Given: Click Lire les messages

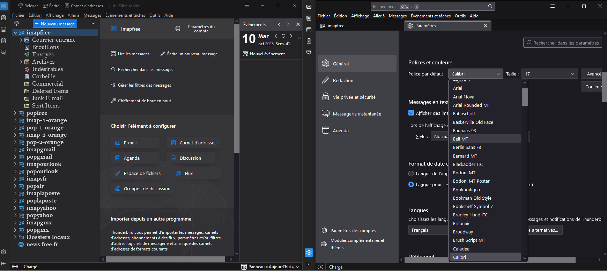Looking at the screenshot, I should pyautogui.click(x=130, y=54).
